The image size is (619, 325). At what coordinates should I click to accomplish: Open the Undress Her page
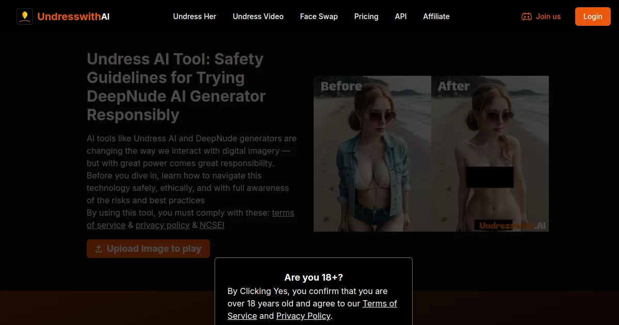point(194,17)
